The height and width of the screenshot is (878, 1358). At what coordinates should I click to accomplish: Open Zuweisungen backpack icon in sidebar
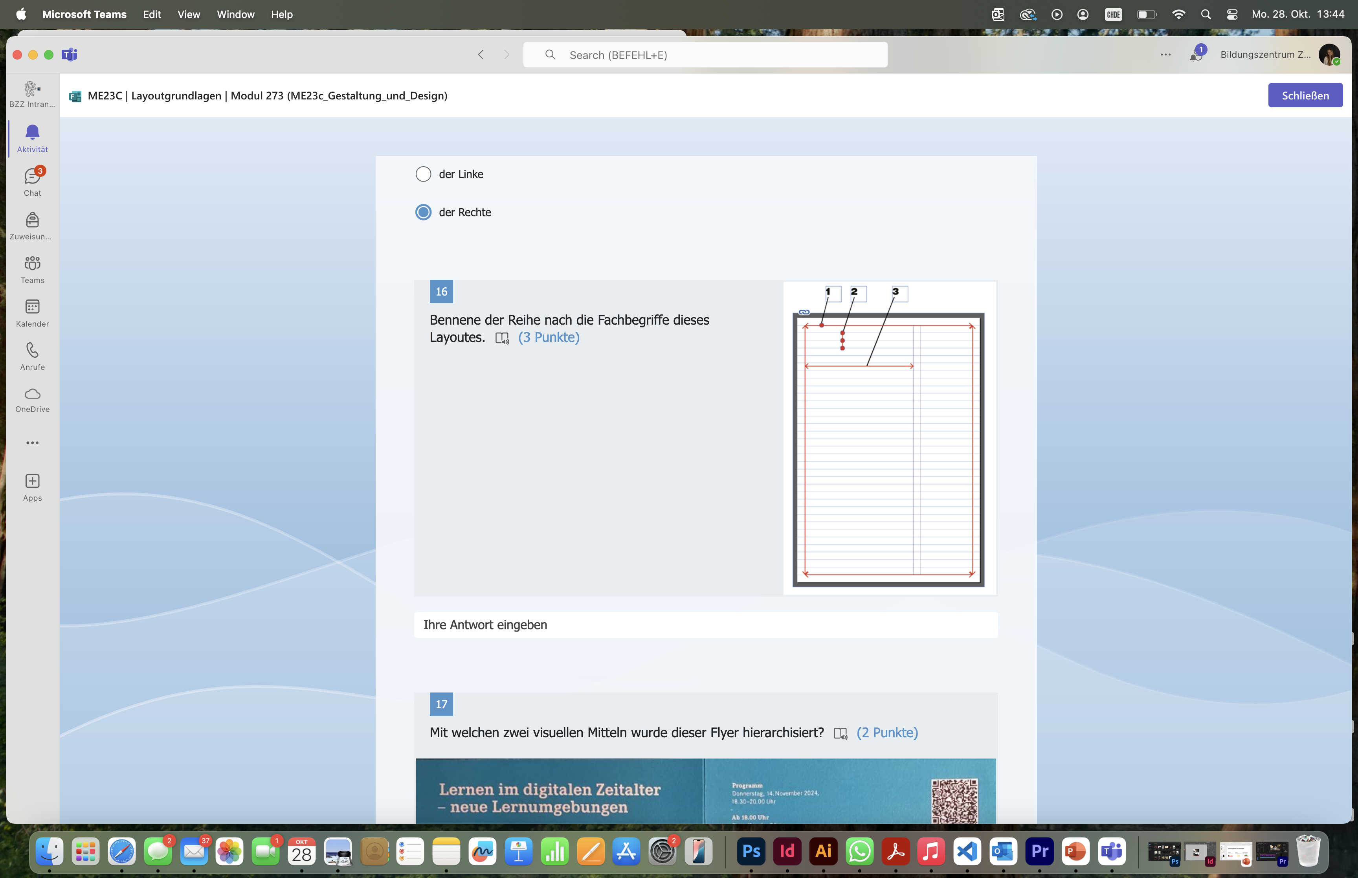coord(33,226)
